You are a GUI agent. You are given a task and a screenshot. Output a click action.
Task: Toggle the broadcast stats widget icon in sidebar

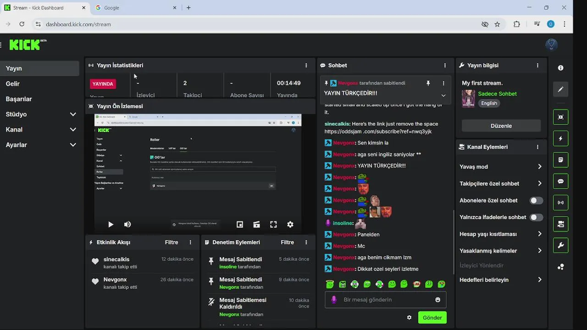560,203
